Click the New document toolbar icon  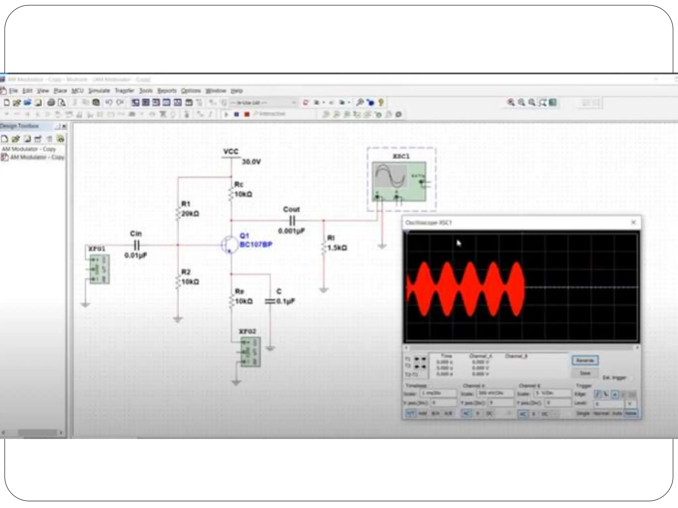(x=6, y=103)
